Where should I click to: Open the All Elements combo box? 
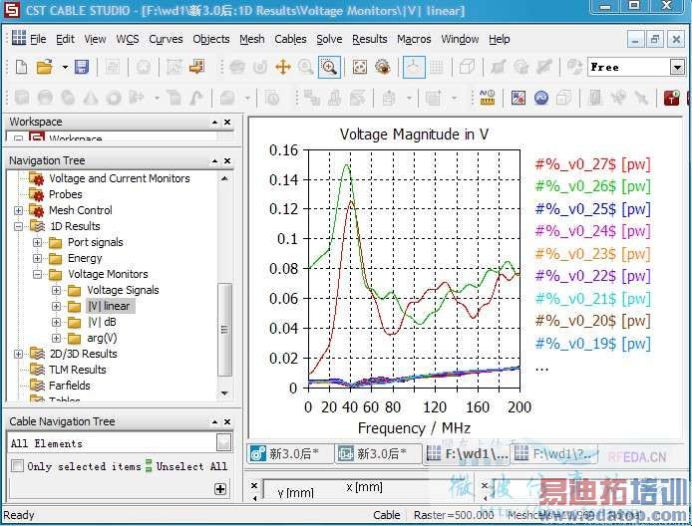(x=224, y=443)
